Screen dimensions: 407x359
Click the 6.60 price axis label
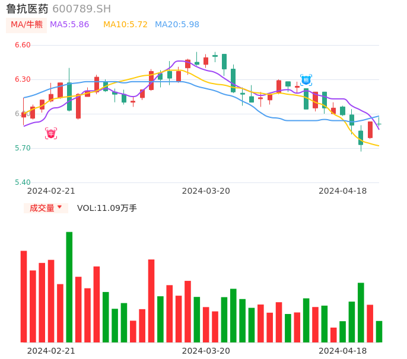[22, 45]
